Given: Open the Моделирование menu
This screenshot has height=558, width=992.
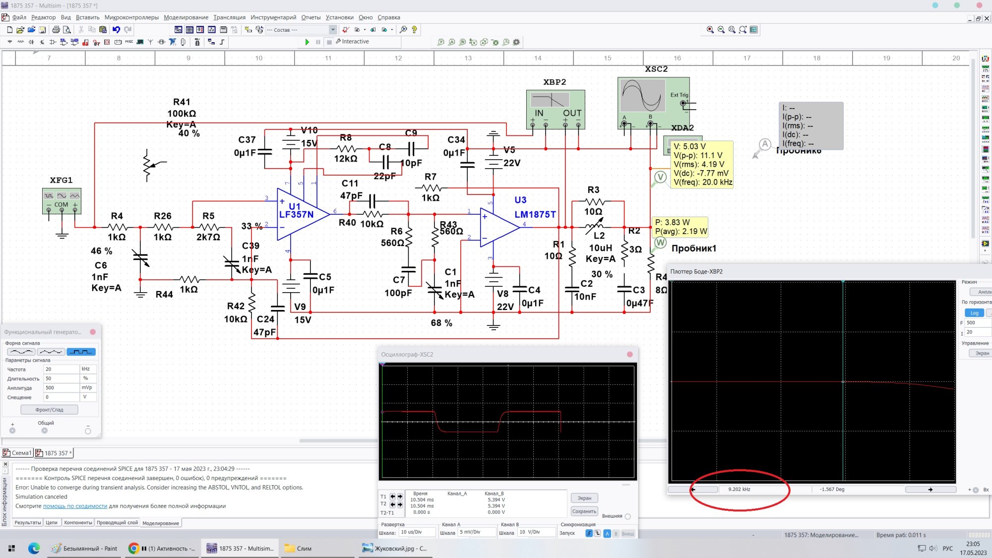Looking at the screenshot, I should pyautogui.click(x=186, y=17).
